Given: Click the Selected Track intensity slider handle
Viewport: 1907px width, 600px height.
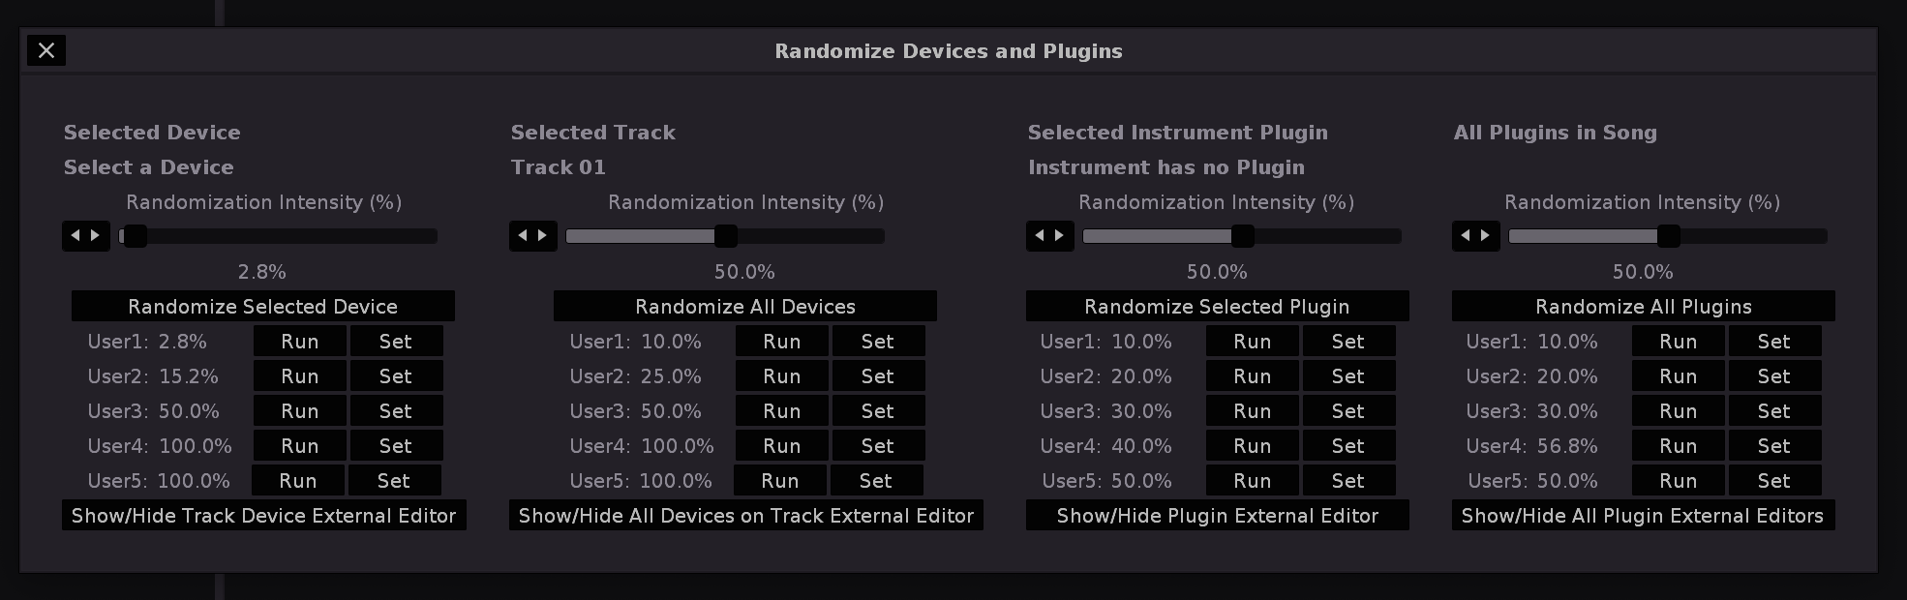Looking at the screenshot, I should [725, 236].
